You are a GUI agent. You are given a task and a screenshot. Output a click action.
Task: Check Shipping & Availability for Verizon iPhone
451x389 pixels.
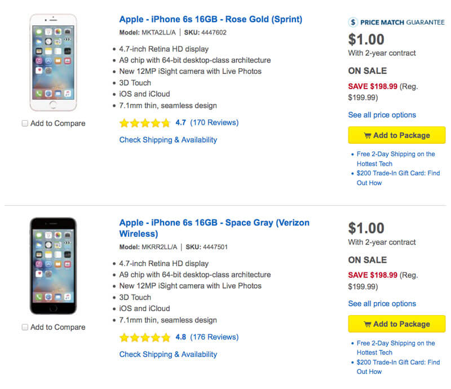pyautogui.click(x=168, y=355)
